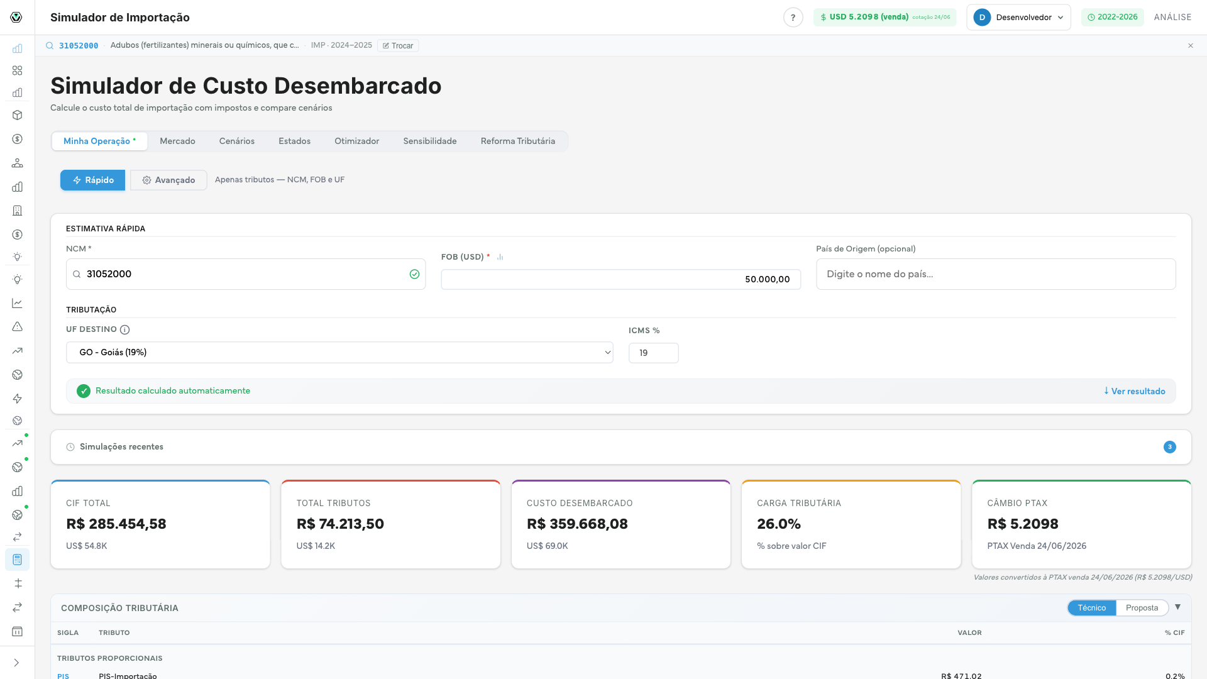Click the CIF TOTAL value R$ 285.454,58

coord(116,524)
